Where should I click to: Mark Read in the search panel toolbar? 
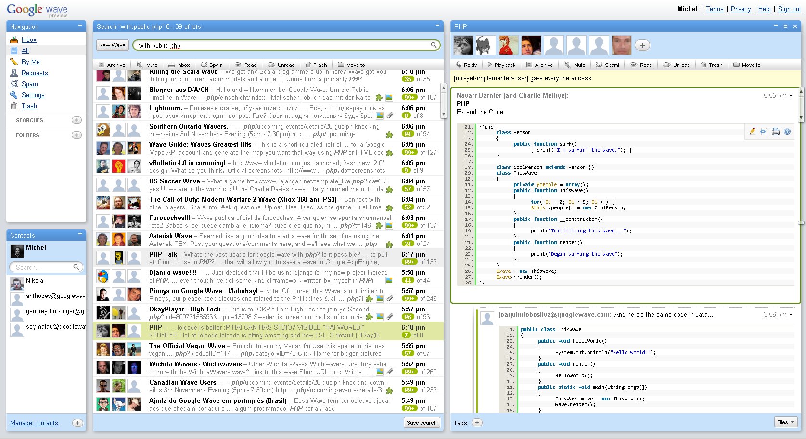(x=245, y=65)
